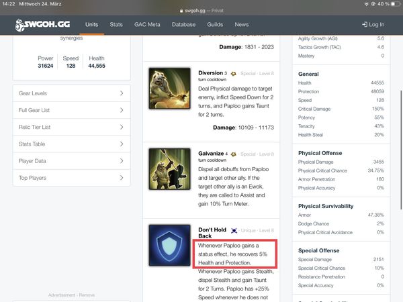Click the lock icon in address bar
403x302 pixels.
[x=181, y=11]
